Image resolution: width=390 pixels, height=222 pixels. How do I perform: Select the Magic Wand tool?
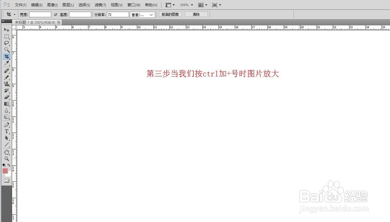(x=7, y=50)
